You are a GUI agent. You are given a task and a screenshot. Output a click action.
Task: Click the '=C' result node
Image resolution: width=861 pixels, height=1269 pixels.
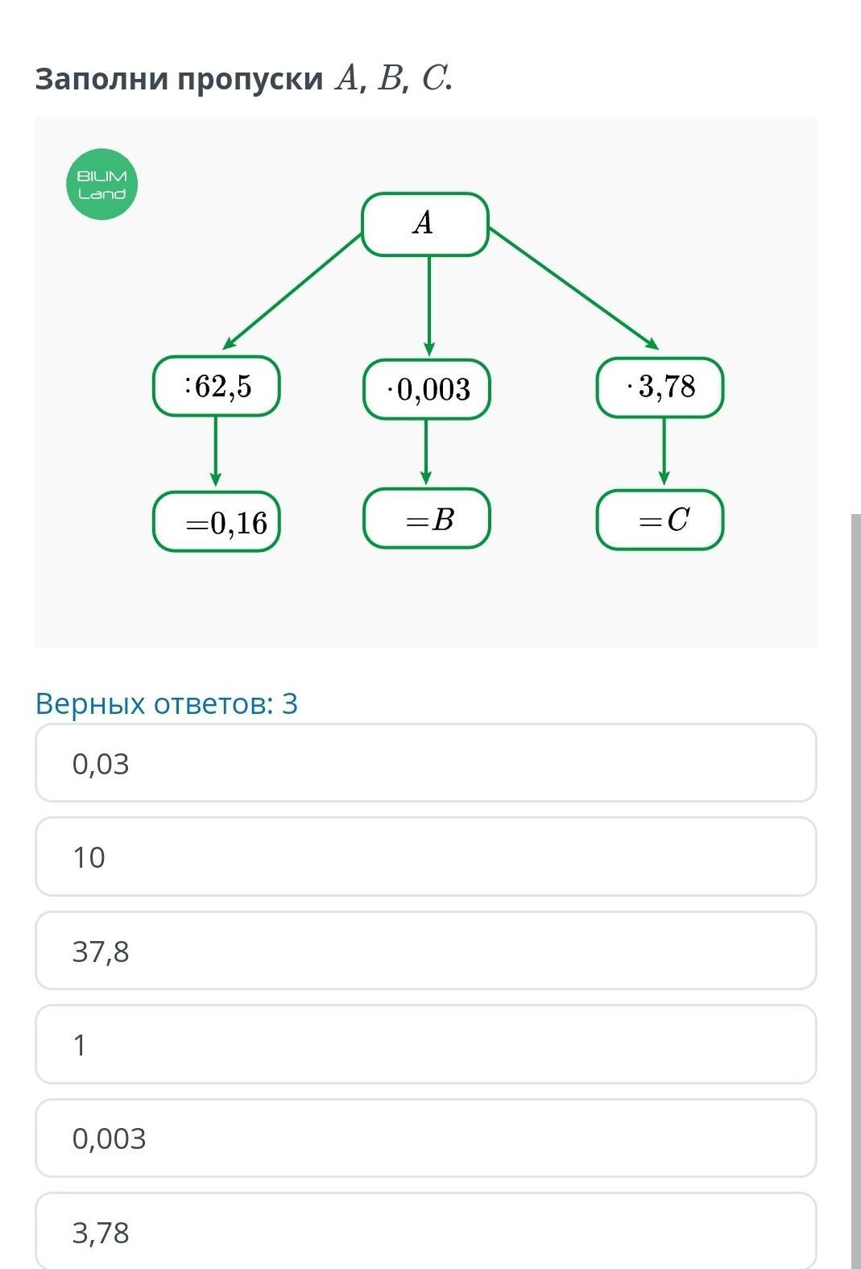coord(660,520)
